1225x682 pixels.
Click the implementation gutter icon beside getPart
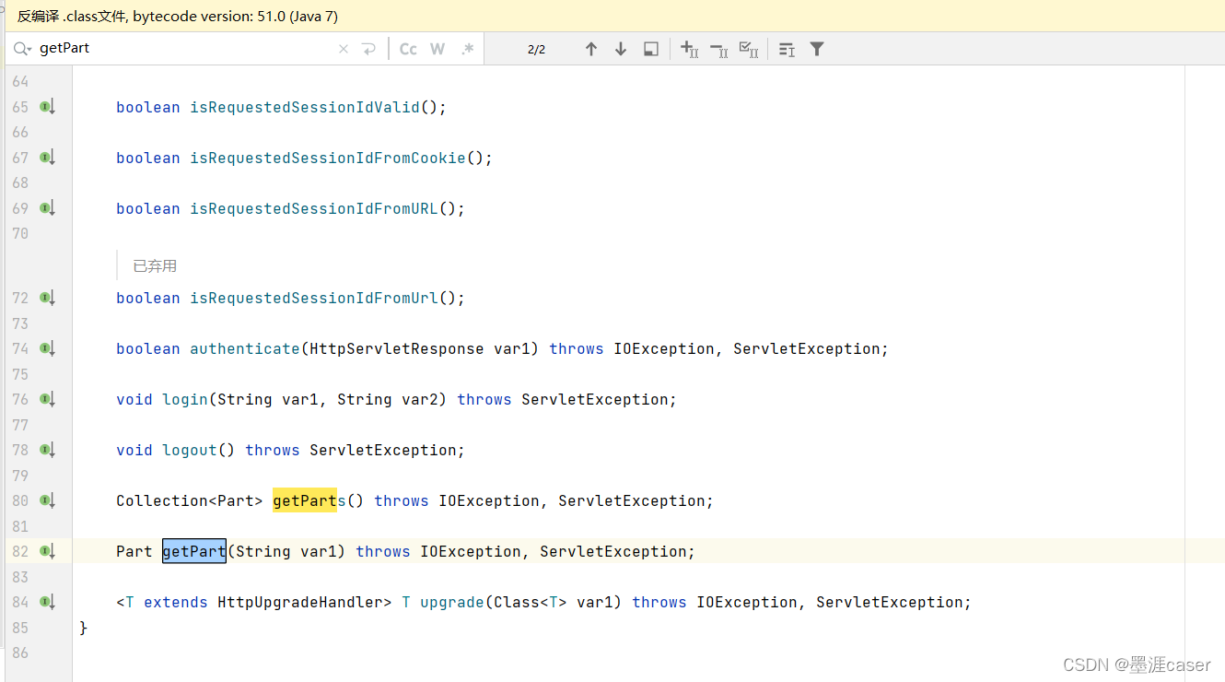click(47, 551)
